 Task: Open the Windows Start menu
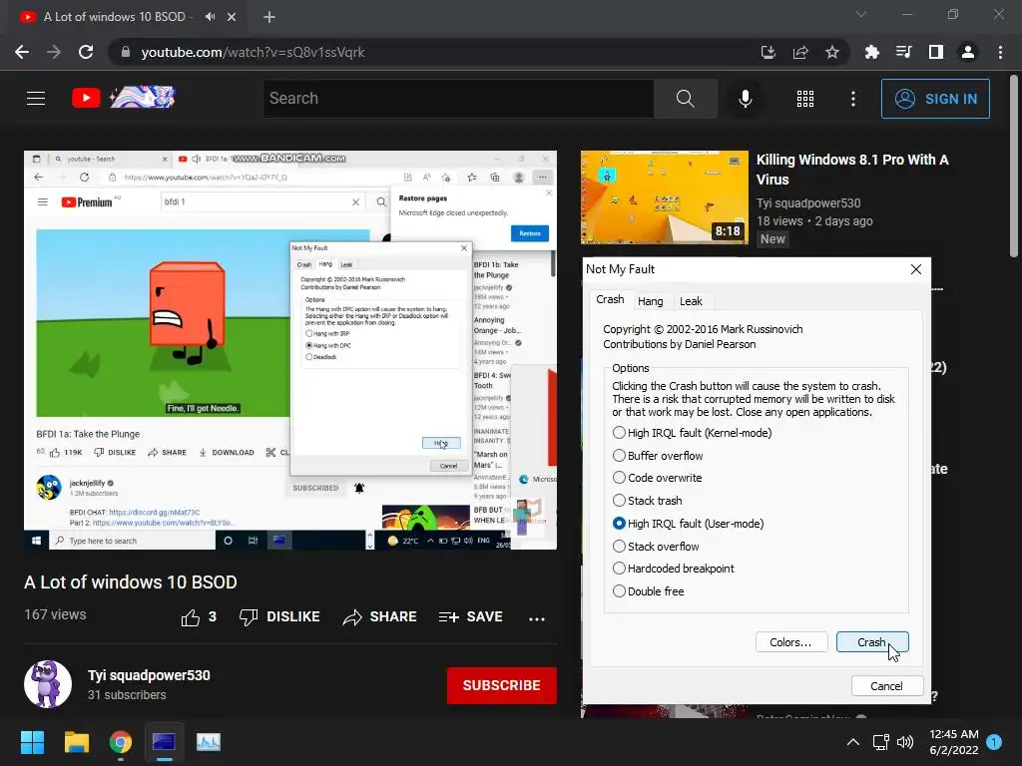[x=32, y=742]
